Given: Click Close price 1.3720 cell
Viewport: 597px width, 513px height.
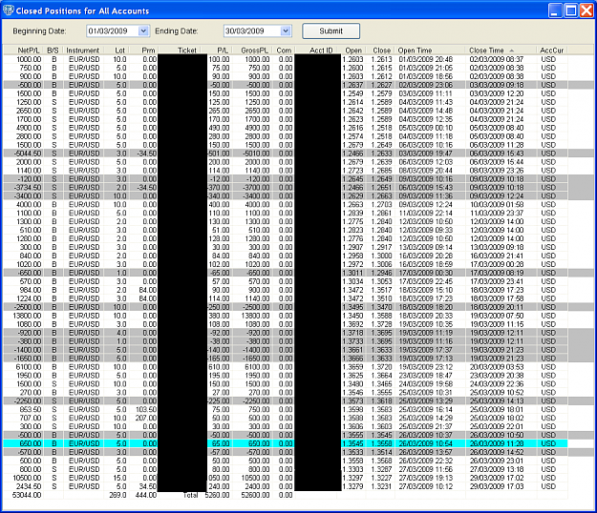Looking at the screenshot, I should 381,367.
